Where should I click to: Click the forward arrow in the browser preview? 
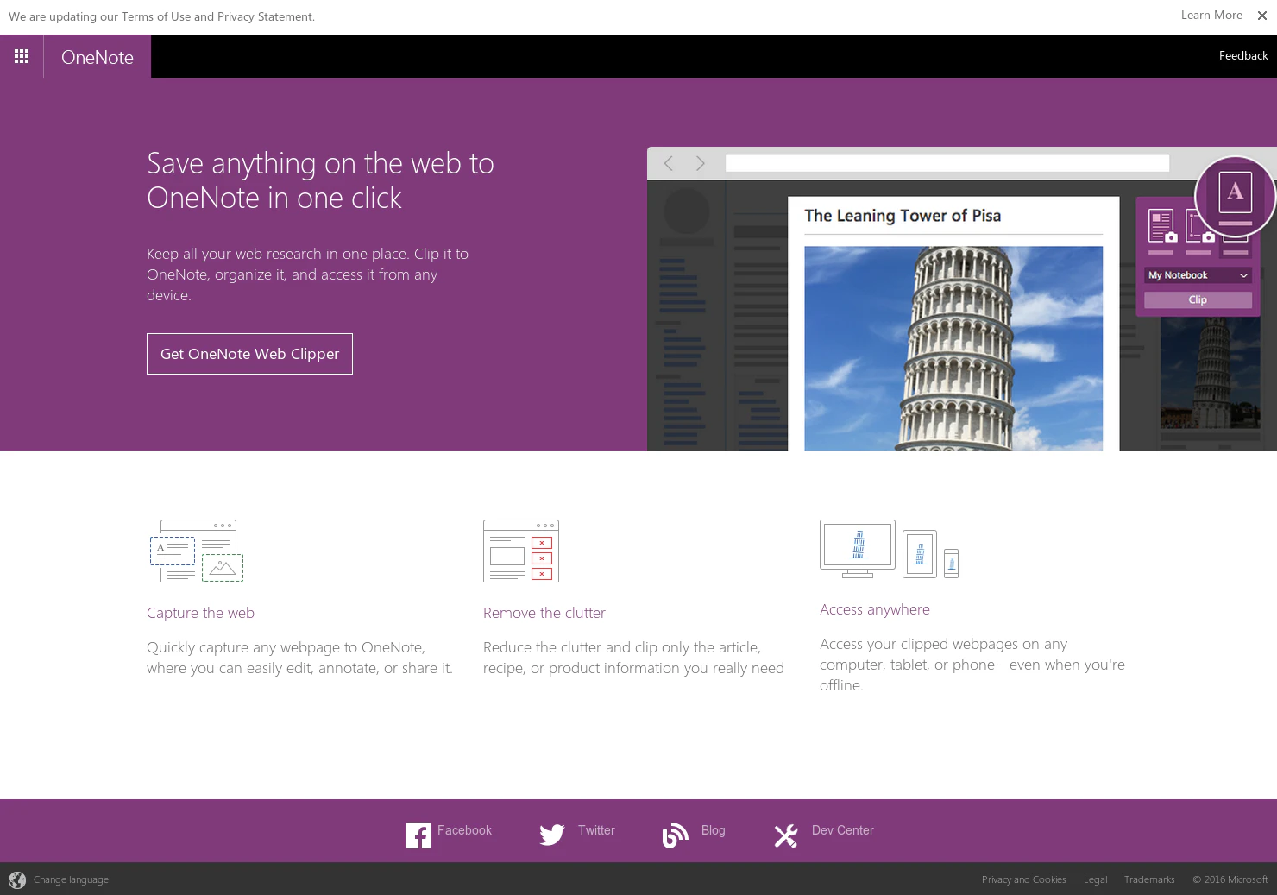pyautogui.click(x=701, y=163)
